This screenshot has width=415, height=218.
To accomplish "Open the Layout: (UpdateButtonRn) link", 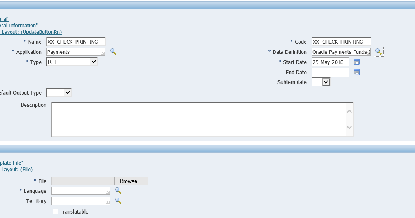I will tap(31, 32).
